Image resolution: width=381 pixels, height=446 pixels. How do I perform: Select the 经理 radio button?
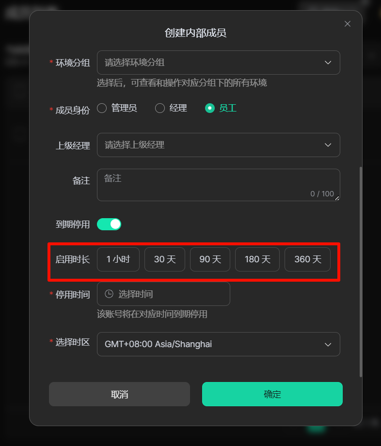[x=160, y=108]
